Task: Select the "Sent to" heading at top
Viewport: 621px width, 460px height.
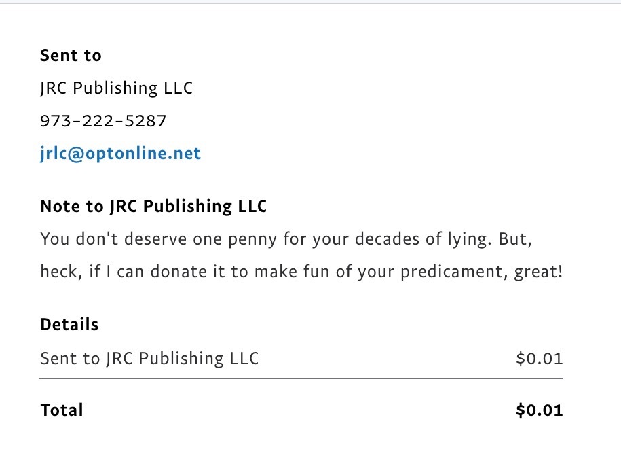Action: (71, 56)
